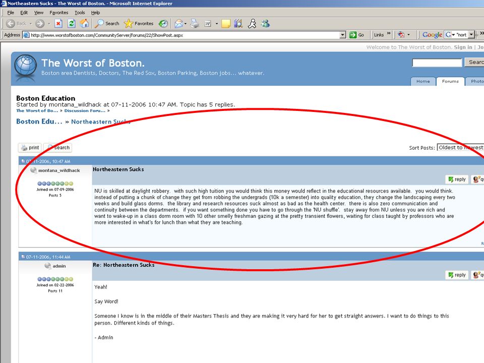Click the running figure messenger icon
Viewport: 484px width, 363px height.
click(252, 24)
